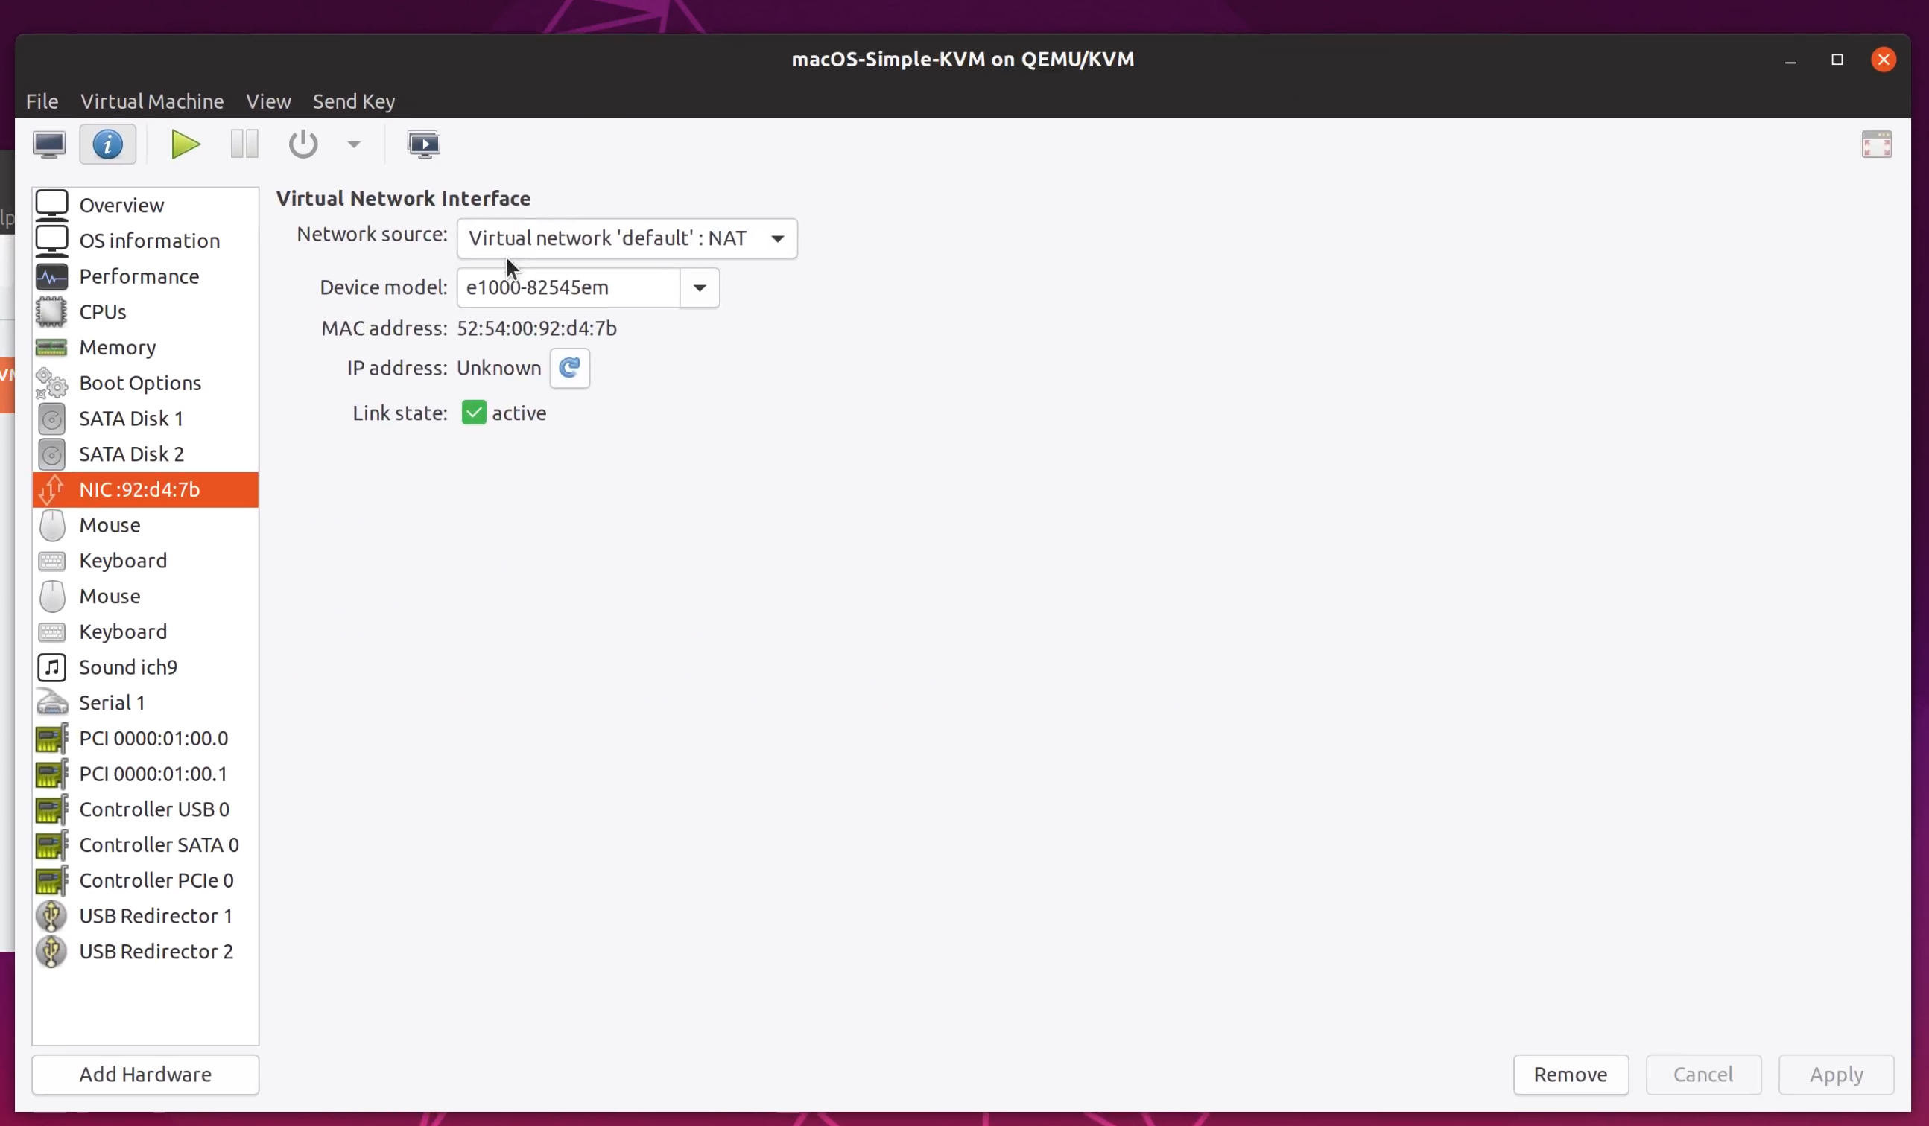This screenshot has width=1929, height=1126.
Task: Refresh the IP address
Action: [569, 369]
